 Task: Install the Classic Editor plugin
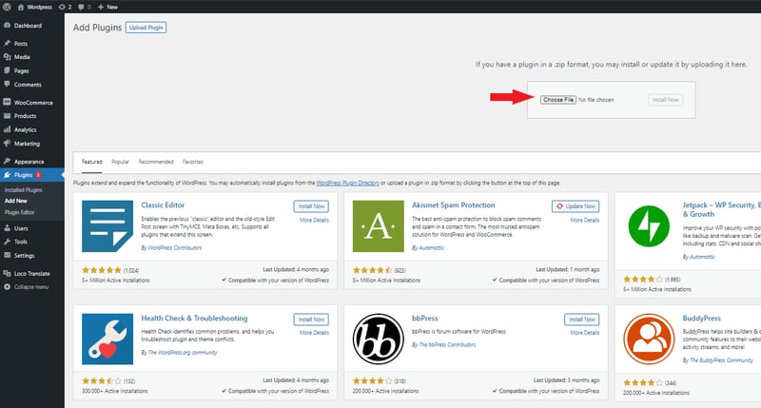point(311,206)
